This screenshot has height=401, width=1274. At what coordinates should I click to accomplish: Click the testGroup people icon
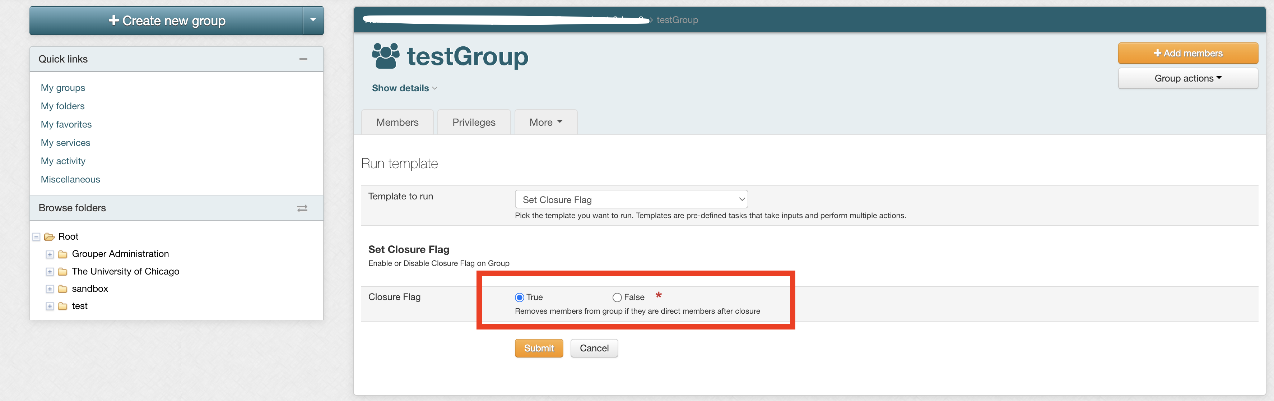click(385, 56)
